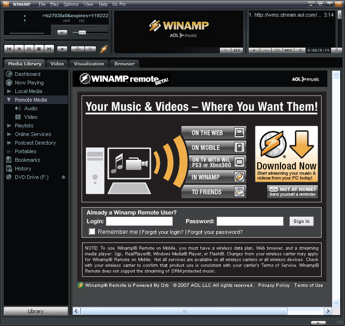Click the Winamp lightning bolt icon in player
Screen dimensions: 345x326
(104, 49)
